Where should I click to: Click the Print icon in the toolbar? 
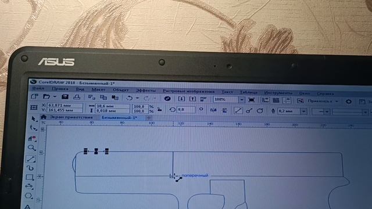pyautogui.click(x=77, y=97)
